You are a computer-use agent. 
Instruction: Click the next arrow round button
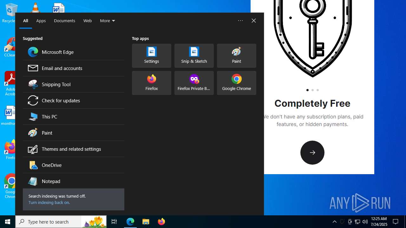point(312,153)
